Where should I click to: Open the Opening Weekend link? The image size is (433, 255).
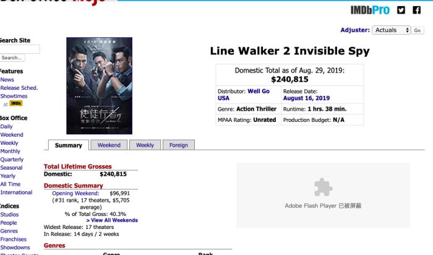pos(75,193)
